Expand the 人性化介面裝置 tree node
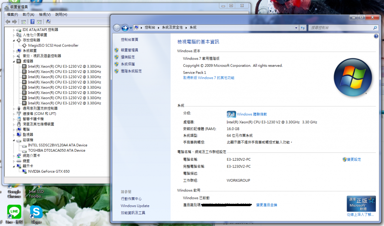Screen dimensions: 384x226 (x=14, y=35)
